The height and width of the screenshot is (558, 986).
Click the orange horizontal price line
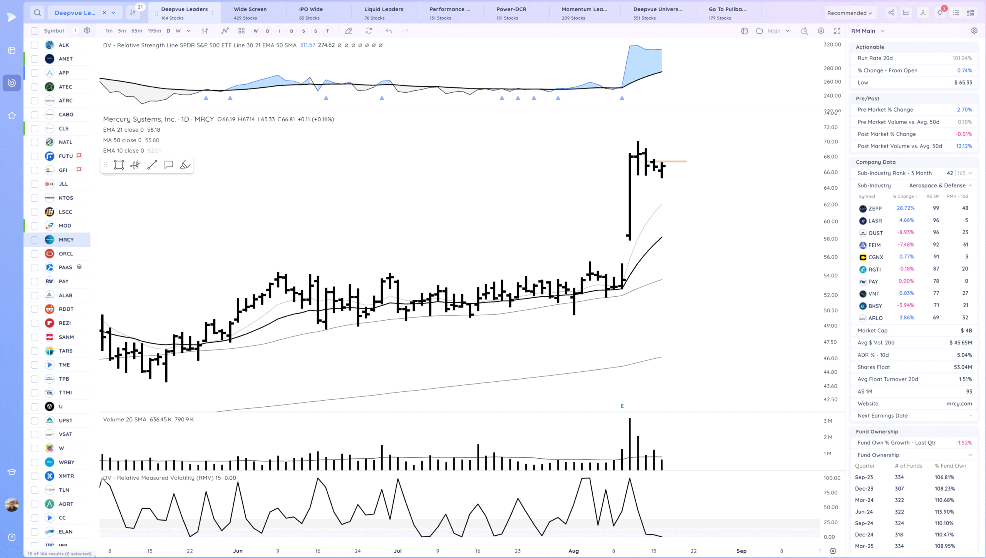(x=676, y=161)
